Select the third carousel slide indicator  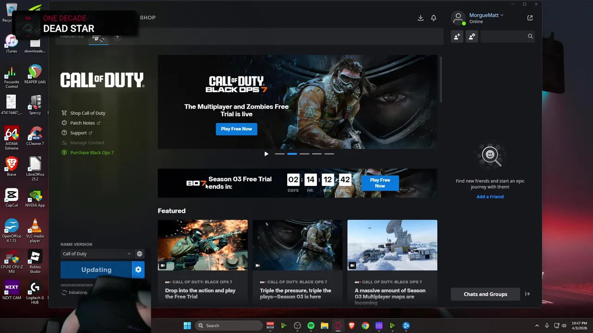(x=304, y=154)
